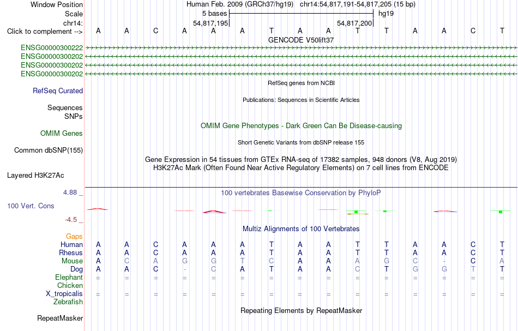Select the 100 Vert. Cons label
This screenshot has width=518, height=331.
pyautogui.click(x=31, y=206)
